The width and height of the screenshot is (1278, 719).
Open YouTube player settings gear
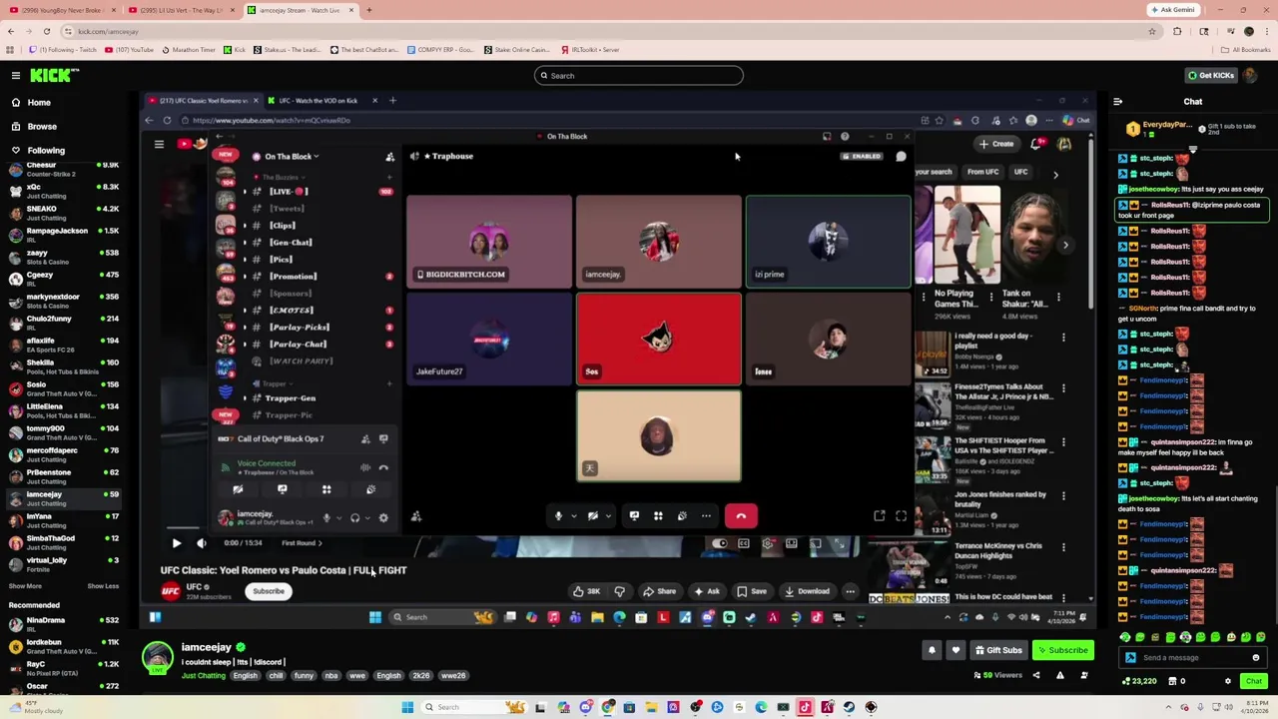[768, 543]
